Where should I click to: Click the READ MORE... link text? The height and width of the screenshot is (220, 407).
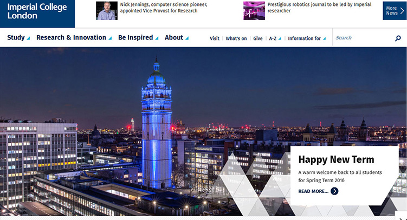click(313, 191)
